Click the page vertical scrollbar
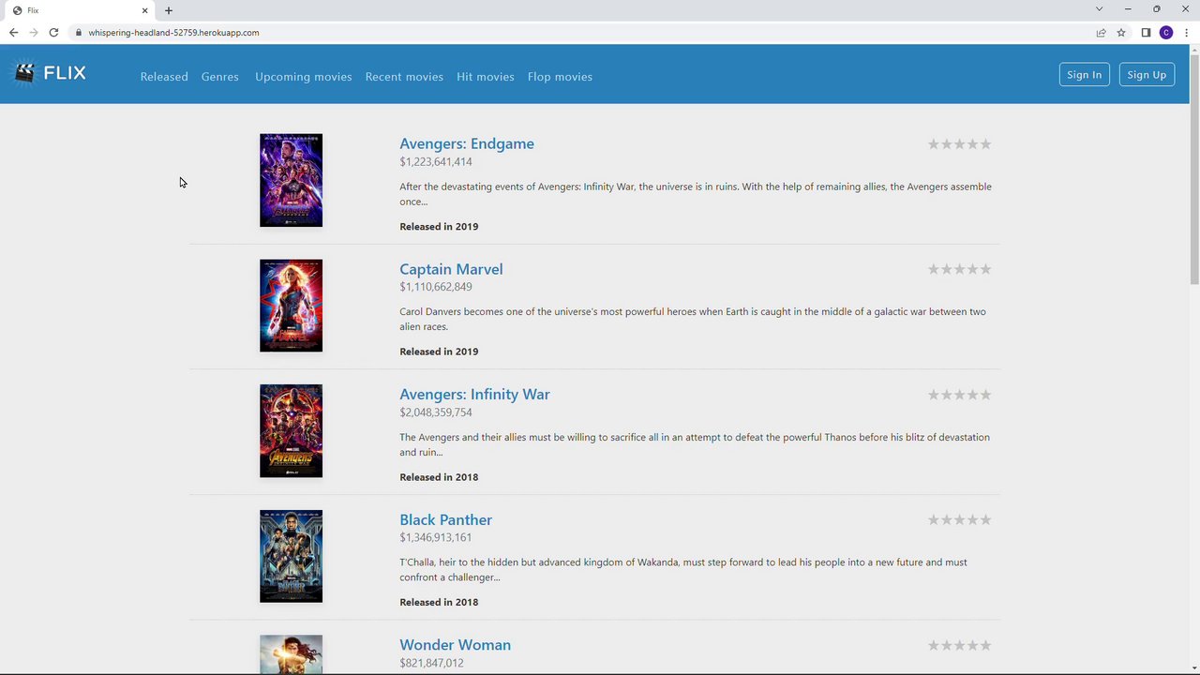 click(1194, 169)
